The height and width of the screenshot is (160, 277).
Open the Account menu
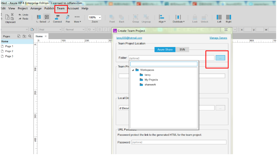[73, 8]
